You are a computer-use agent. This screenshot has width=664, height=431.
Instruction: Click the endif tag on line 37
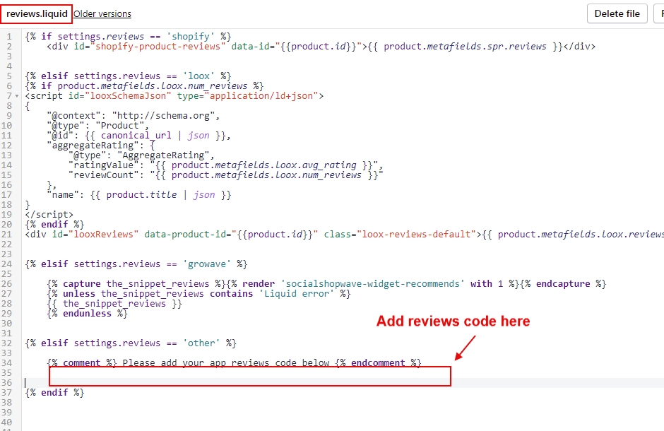pyautogui.click(x=54, y=392)
